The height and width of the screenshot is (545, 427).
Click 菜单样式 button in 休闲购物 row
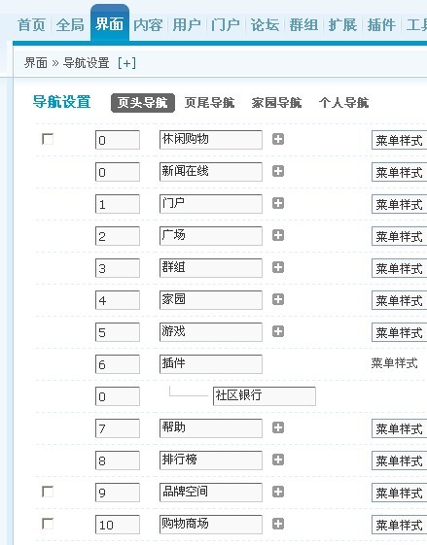[399, 140]
